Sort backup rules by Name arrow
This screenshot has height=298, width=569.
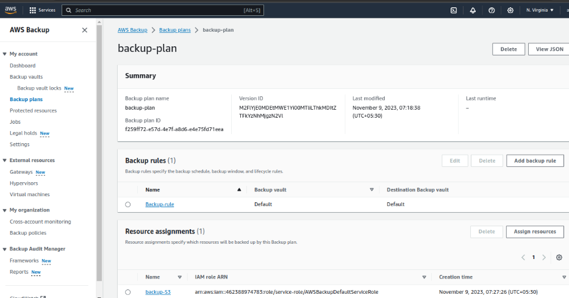(x=239, y=190)
